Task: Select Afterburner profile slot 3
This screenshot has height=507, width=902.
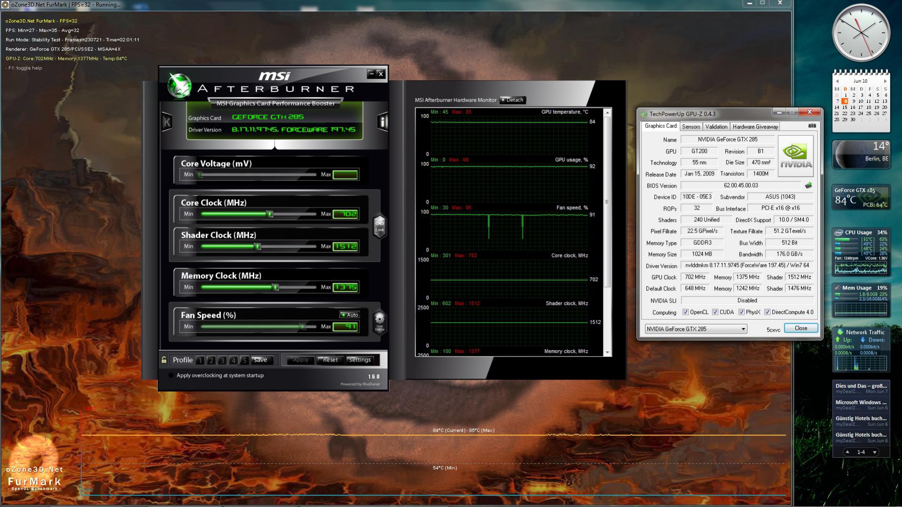Action: click(222, 360)
